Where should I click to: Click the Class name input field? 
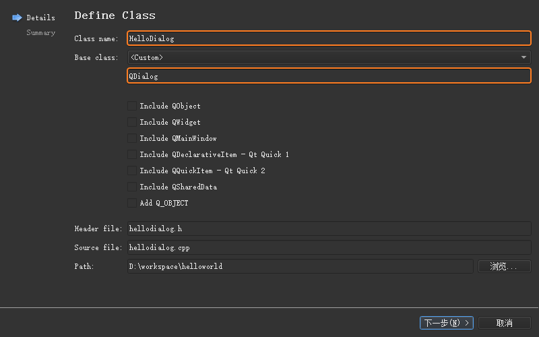[329, 38]
